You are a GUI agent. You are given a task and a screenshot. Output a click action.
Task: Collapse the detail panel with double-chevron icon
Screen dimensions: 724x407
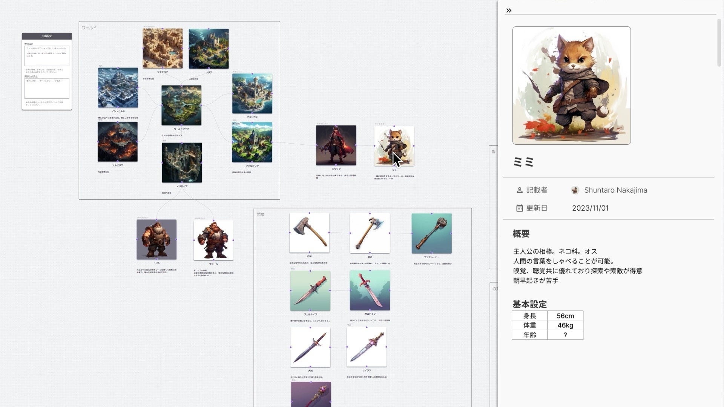coord(509,11)
